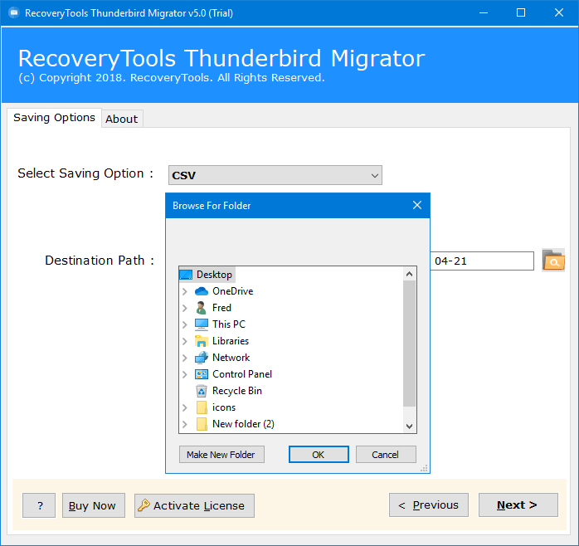The image size is (579, 546).
Task: Click the Libraries folder icon
Action: click(202, 341)
